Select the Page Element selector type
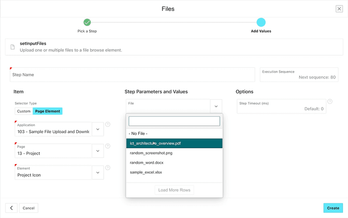This screenshot has height=218, width=348. tap(48, 111)
